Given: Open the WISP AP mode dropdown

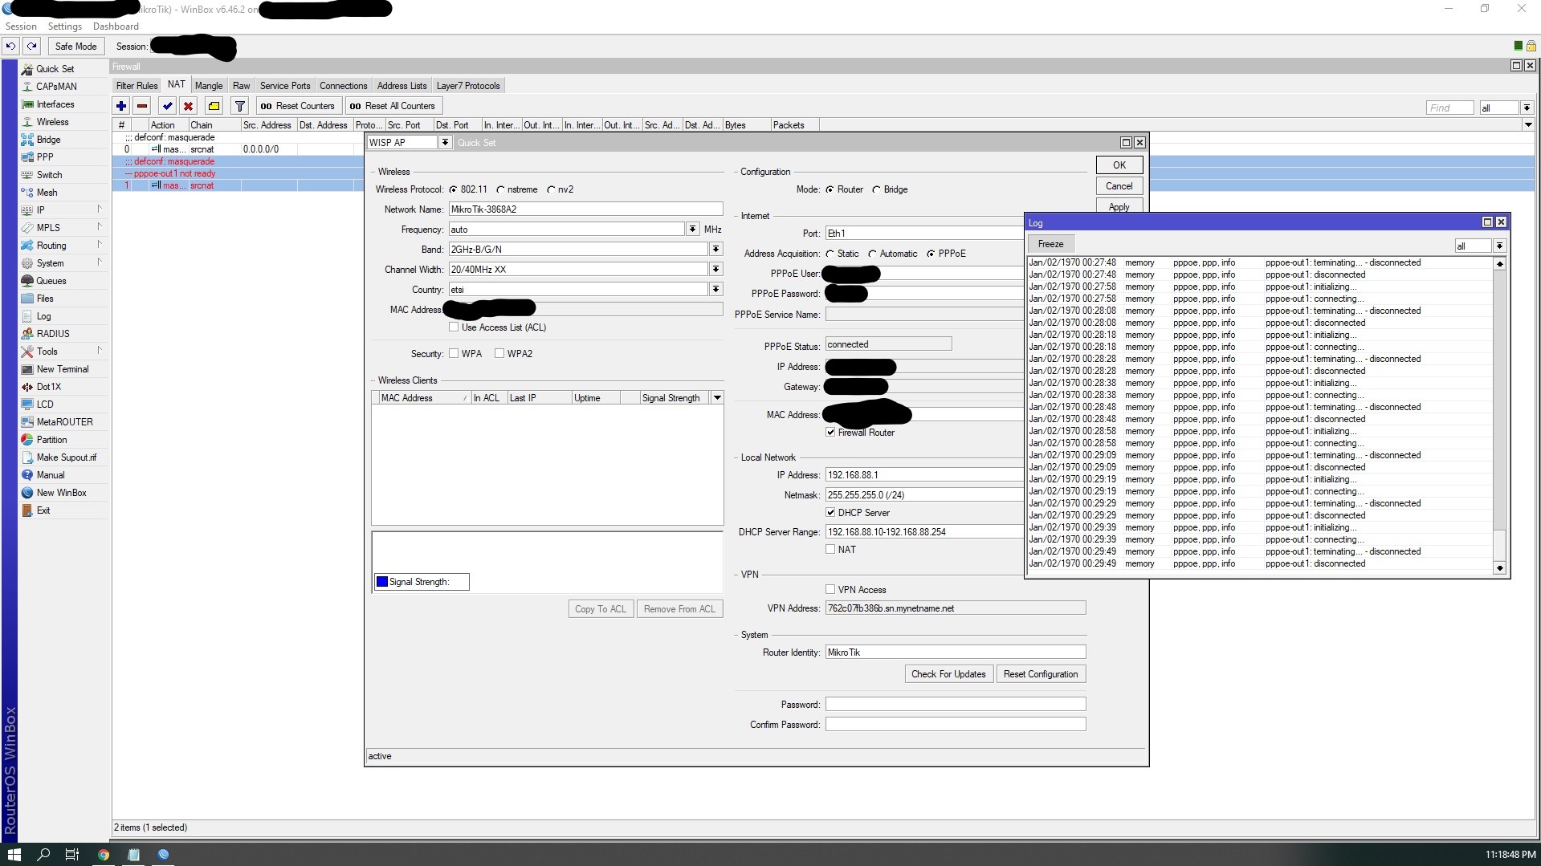Looking at the screenshot, I should point(444,143).
